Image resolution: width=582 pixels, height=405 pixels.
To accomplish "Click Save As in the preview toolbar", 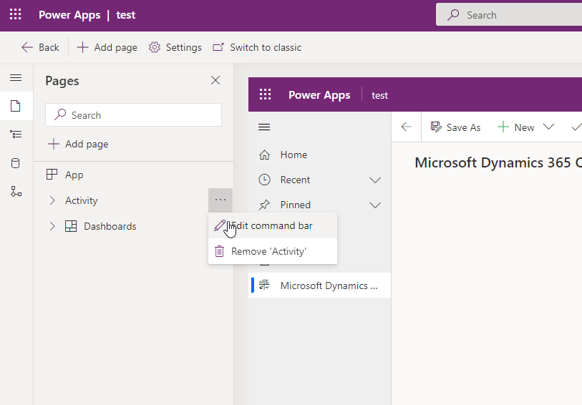I will pyautogui.click(x=455, y=127).
